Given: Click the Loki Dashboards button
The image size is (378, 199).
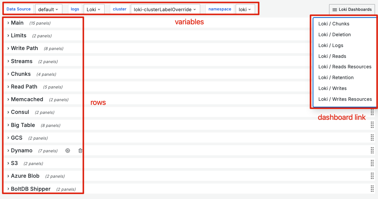Looking at the screenshot, I should click(x=352, y=9).
